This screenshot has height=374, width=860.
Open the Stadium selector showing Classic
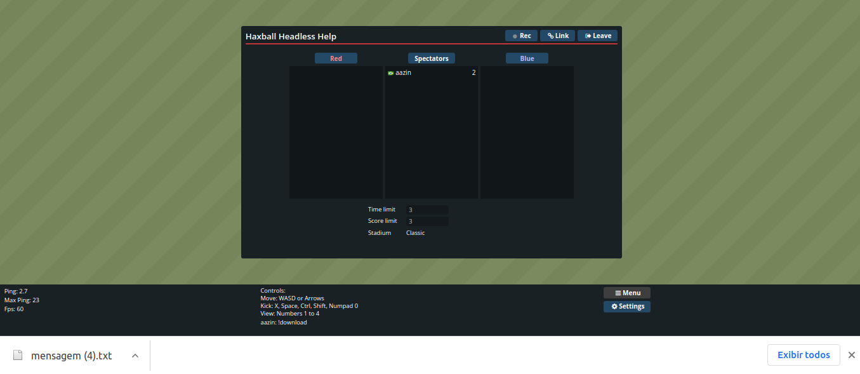coord(415,232)
